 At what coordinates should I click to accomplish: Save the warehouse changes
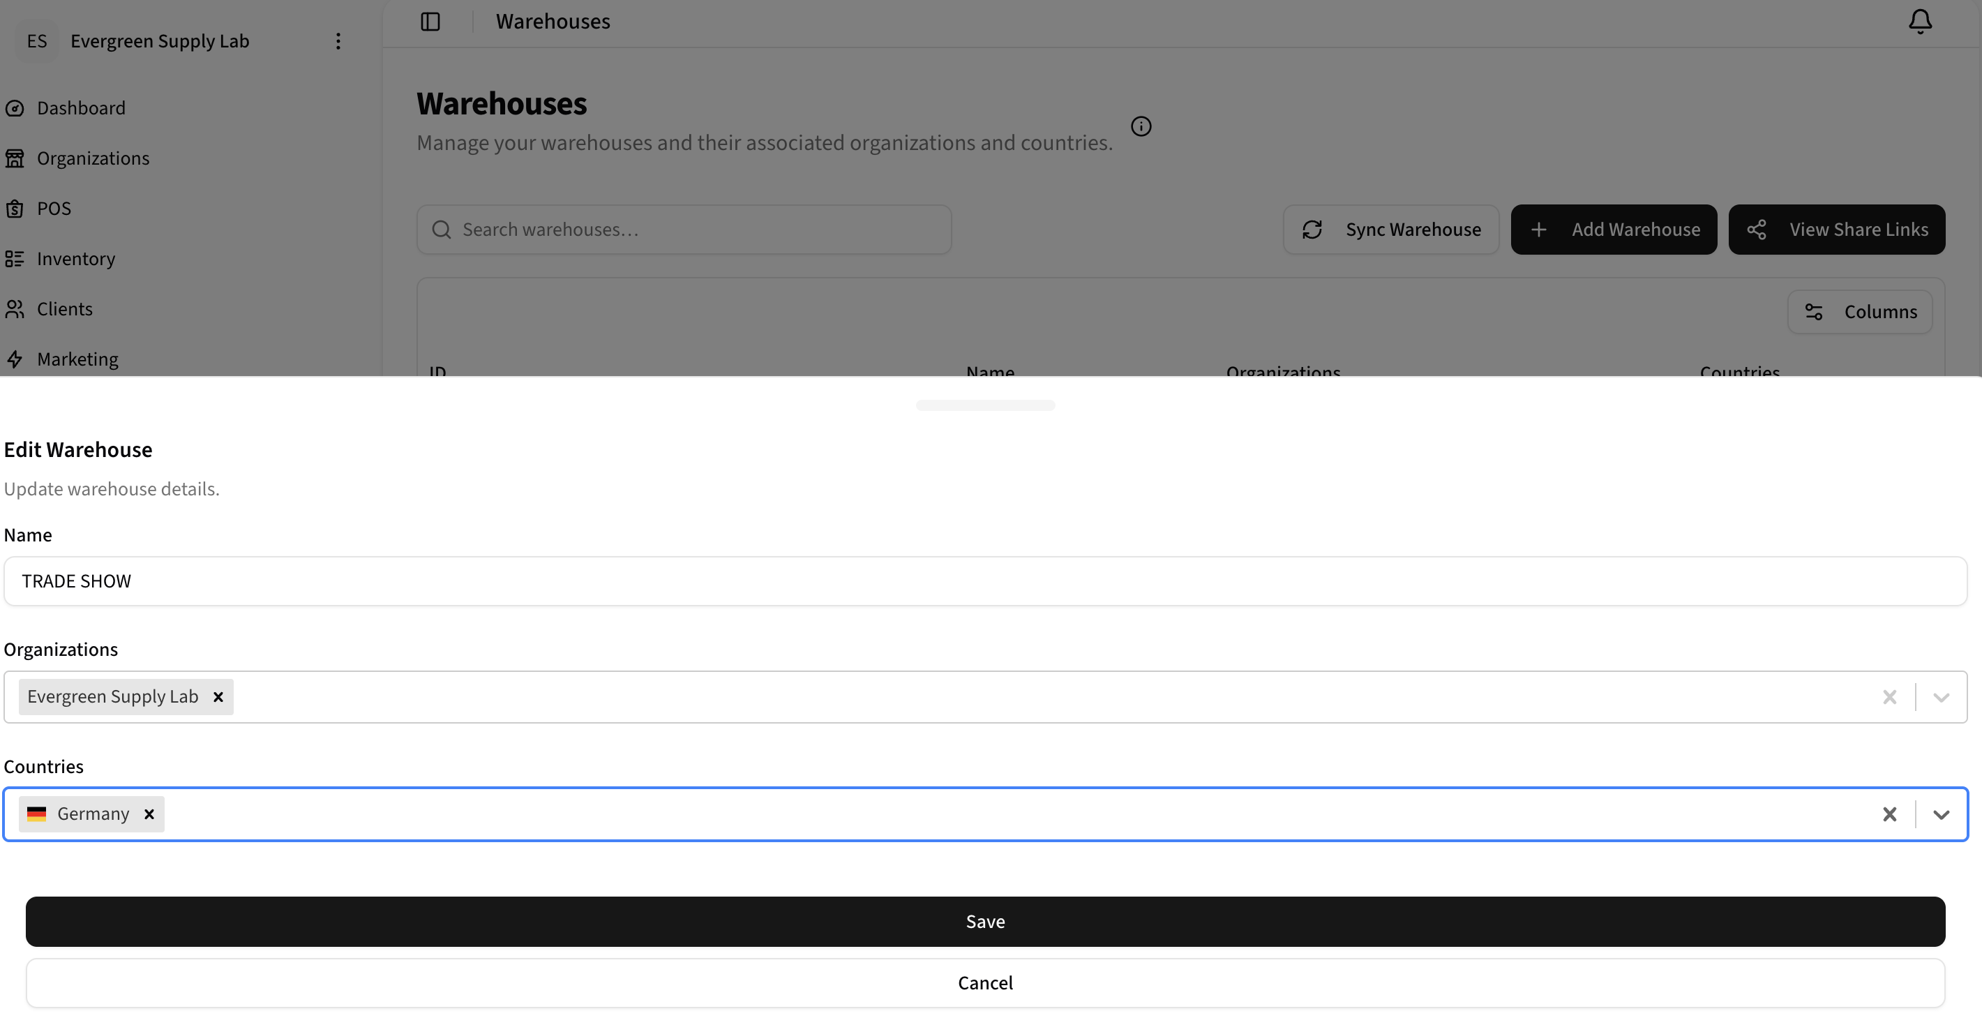[x=985, y=922]
